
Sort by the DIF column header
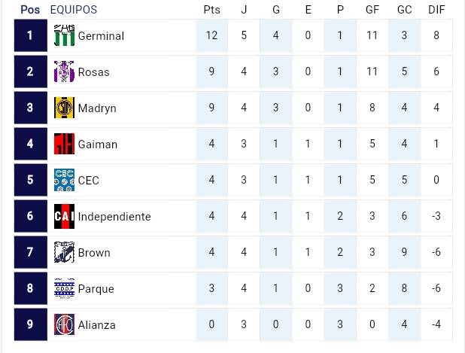pyautogui.click(x=436, y=10)
